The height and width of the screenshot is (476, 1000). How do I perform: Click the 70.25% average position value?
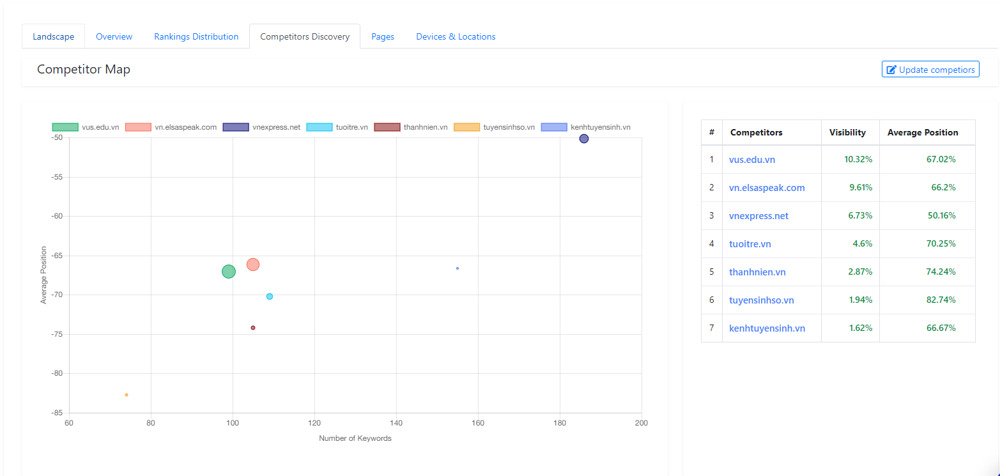point(941,244)
